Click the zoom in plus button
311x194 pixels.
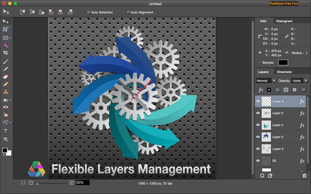pos(72,182)
